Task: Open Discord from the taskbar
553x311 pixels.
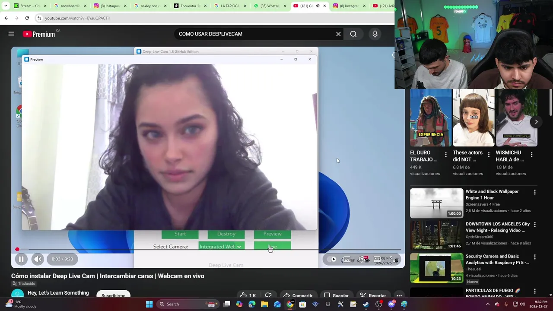Action: pos(391,304)
